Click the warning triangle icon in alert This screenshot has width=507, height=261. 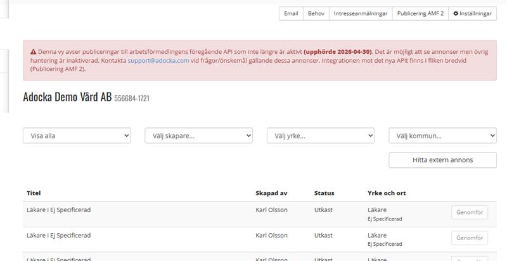point(34,52)
